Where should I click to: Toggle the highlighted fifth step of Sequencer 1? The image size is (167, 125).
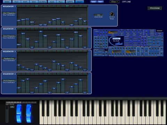tap(37, 6)
